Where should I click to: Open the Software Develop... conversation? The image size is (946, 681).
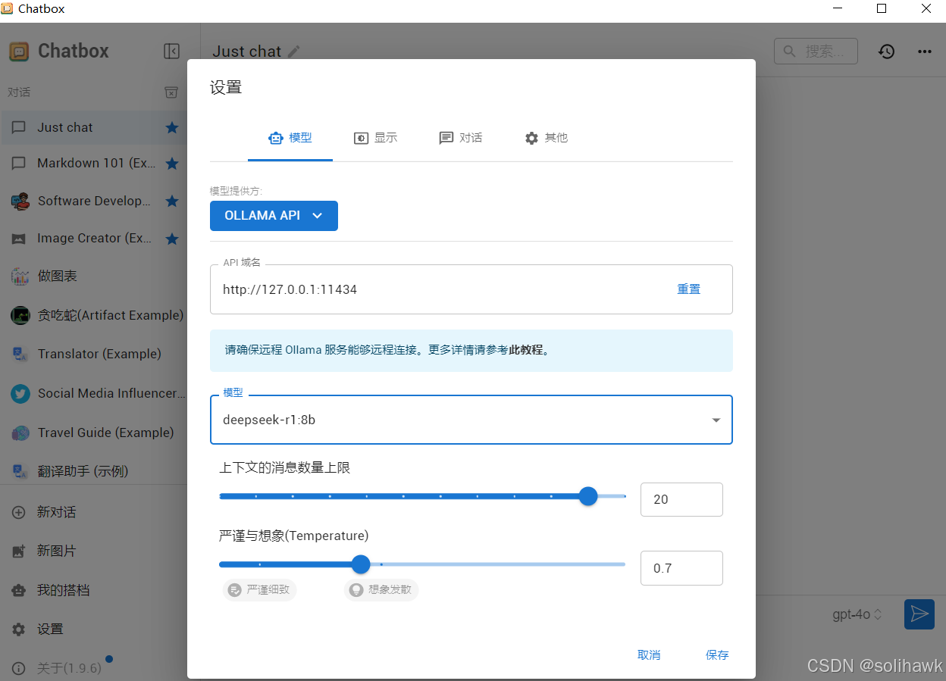[93, 201]
